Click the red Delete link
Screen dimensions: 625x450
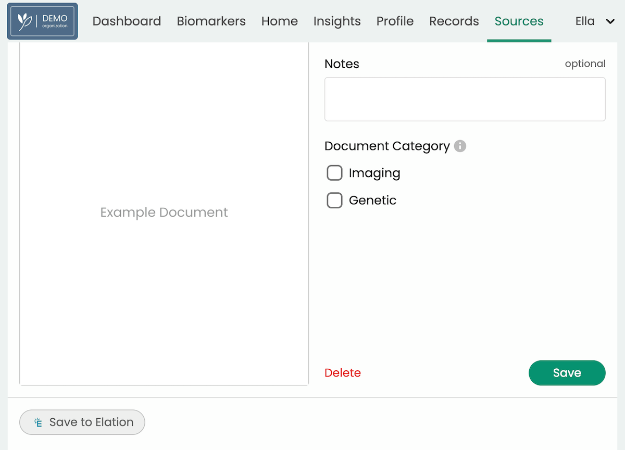pos(343,373)
